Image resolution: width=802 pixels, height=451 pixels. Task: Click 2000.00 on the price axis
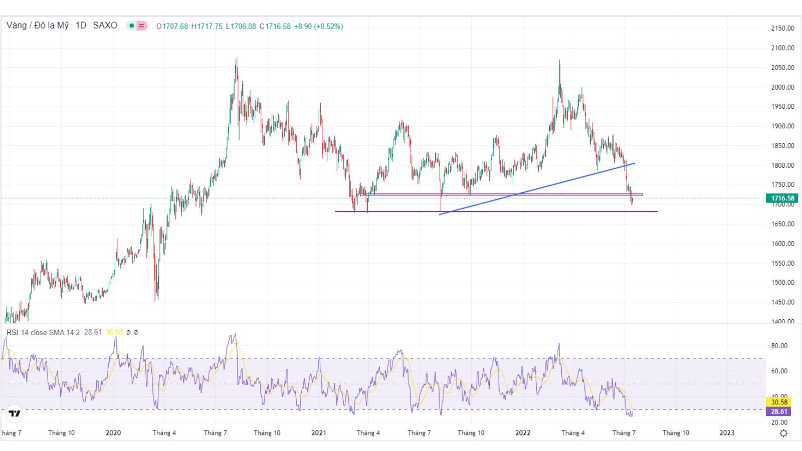[x=782, y=87]
